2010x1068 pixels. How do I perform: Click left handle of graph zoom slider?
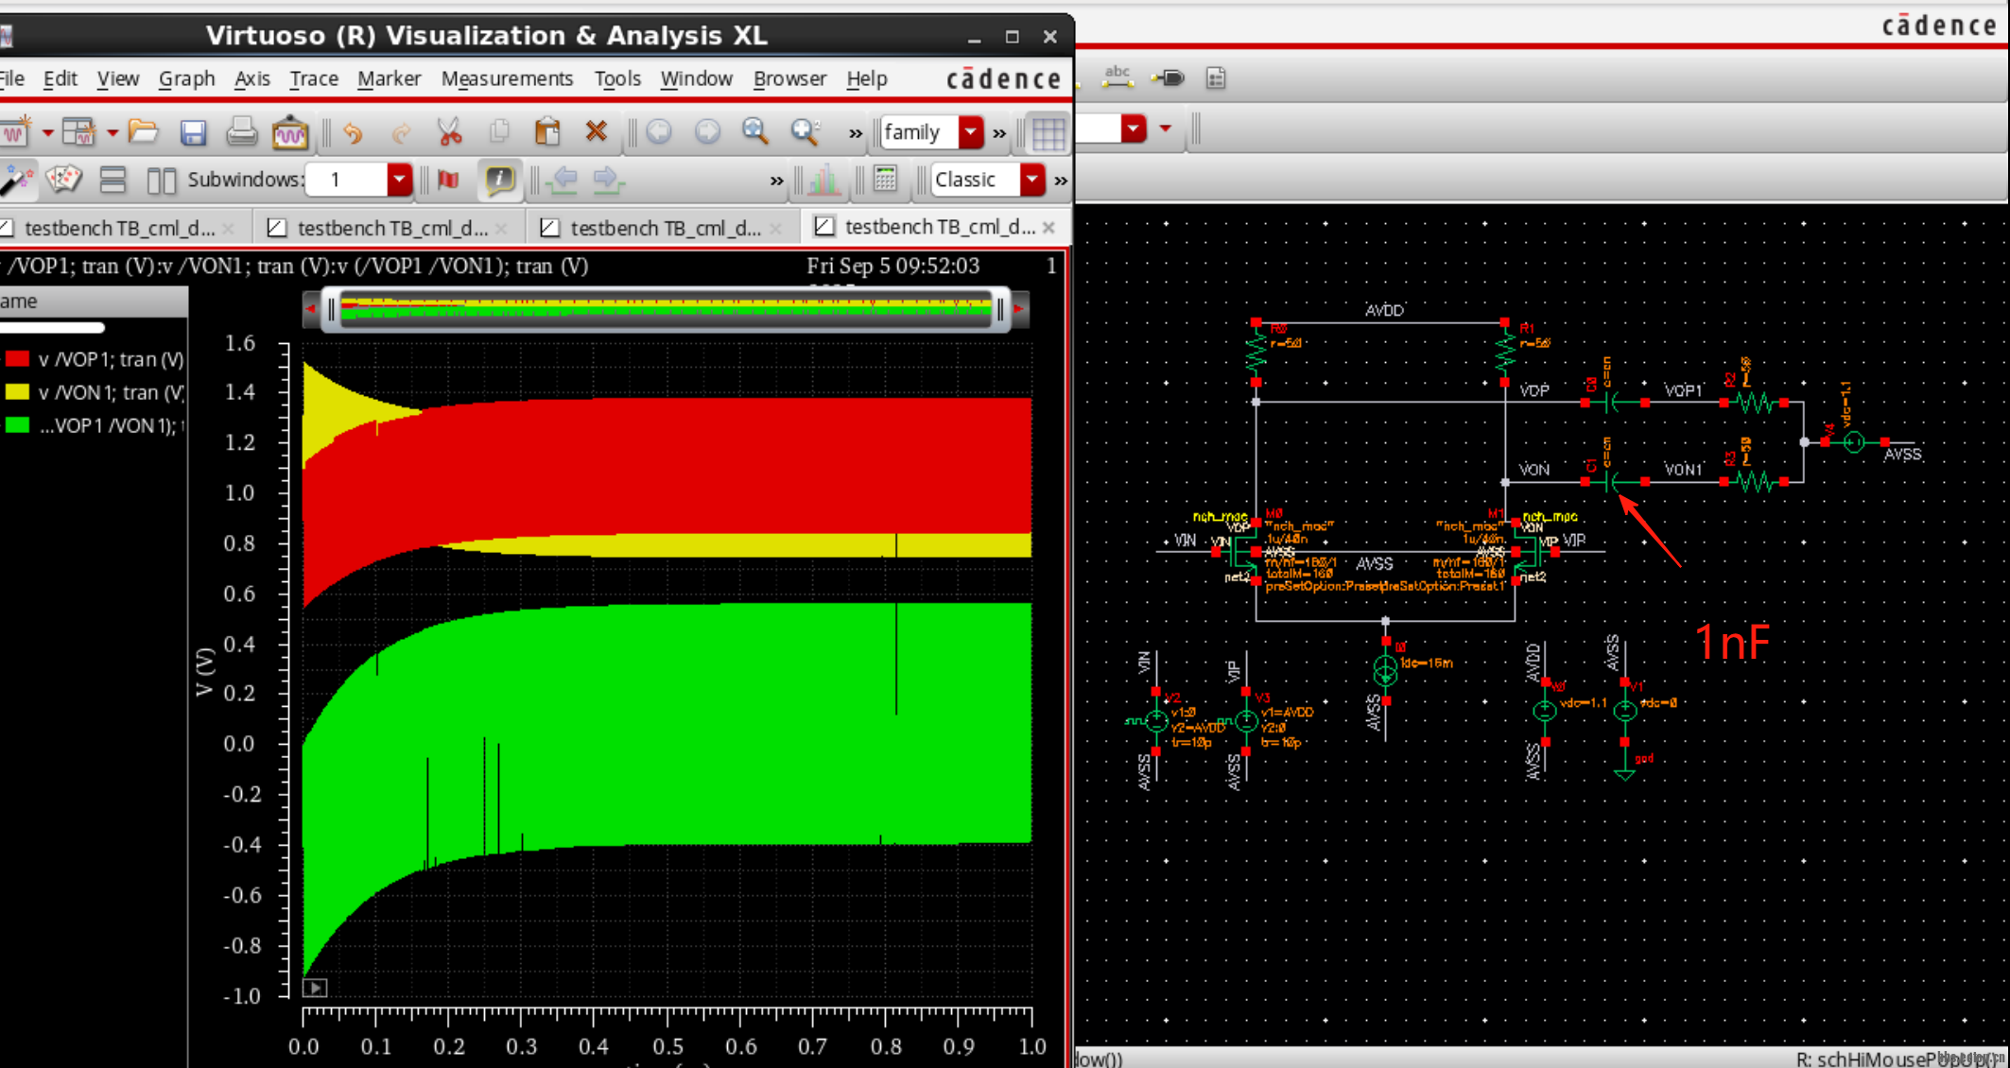[x=330, y=309]
